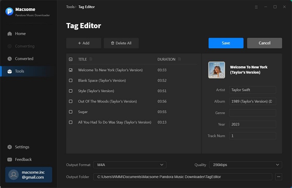Open the Quality 256kbps dropdown
Viewport: 292px width, 188px height.
click(246, 165)
